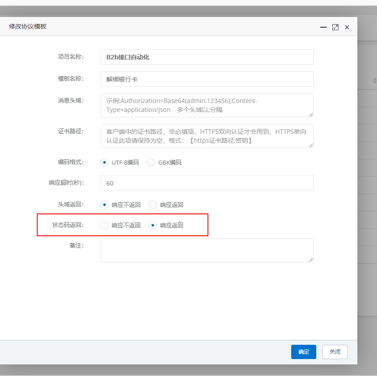Image resolution: width=377 pixels, height=376 pixels.
Task: Select the UTF-8编码 encoding option
Action: click(x=104, y=162)
